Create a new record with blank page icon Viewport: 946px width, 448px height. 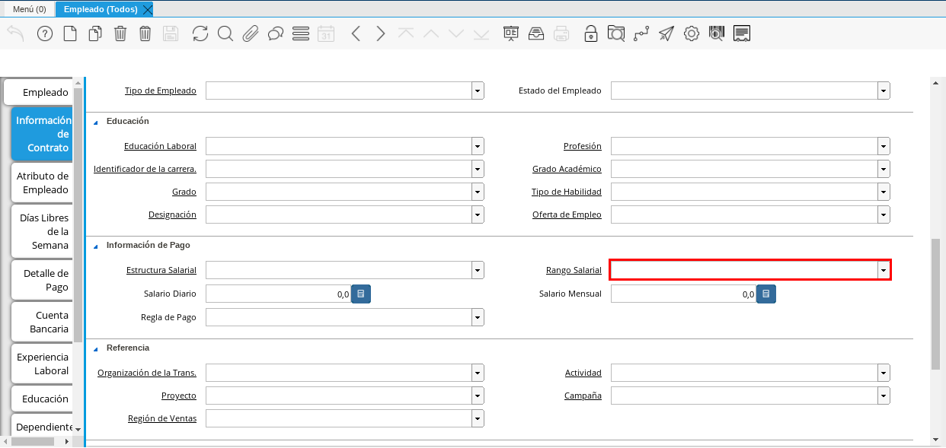point(70,33)
